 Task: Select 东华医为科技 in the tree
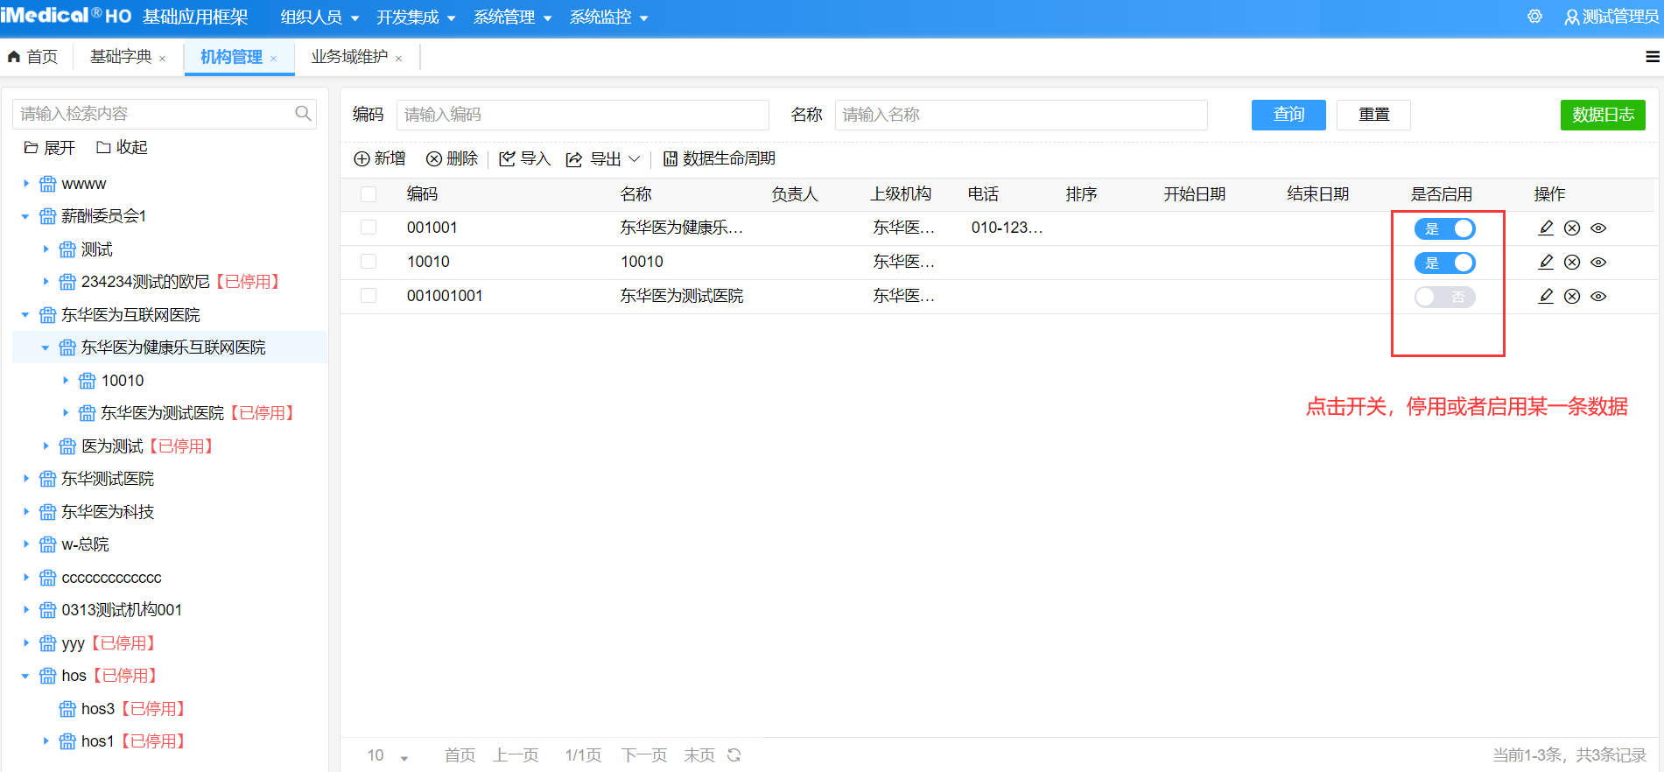point(108,512)
